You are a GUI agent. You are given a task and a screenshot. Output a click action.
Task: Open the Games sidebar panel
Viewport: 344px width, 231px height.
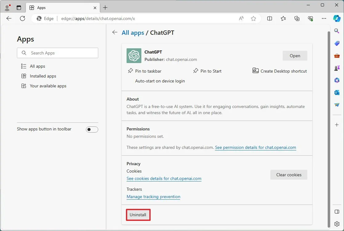click(337, 68)
